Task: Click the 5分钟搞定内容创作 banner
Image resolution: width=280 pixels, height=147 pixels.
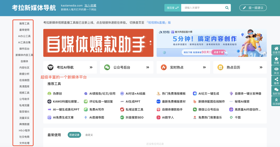Action: pos(212,43)
